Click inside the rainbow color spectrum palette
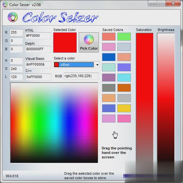Image resolution: width=183 pixels, height=183 pixels. coord(54,123)
